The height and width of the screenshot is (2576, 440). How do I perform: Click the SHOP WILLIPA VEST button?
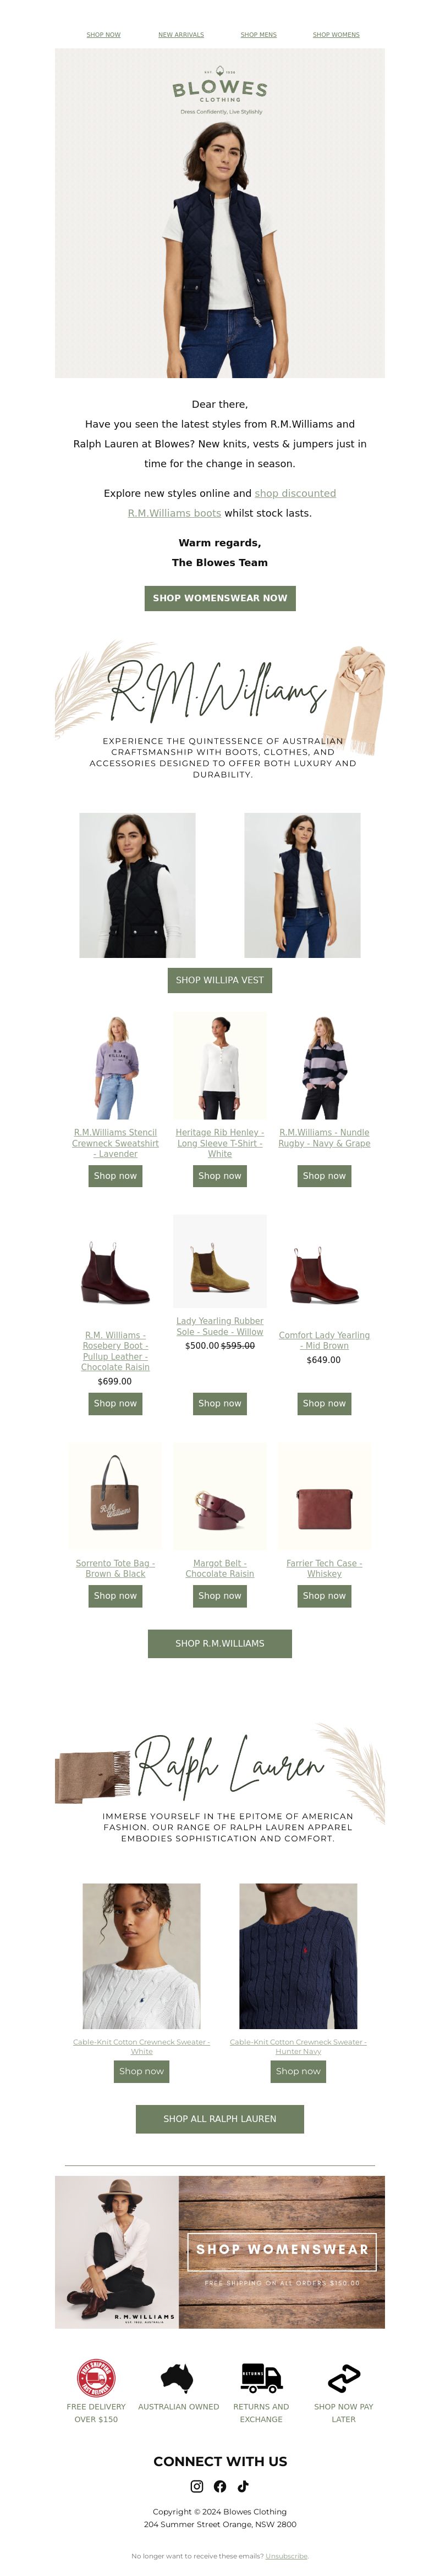[x=220, y=980]
